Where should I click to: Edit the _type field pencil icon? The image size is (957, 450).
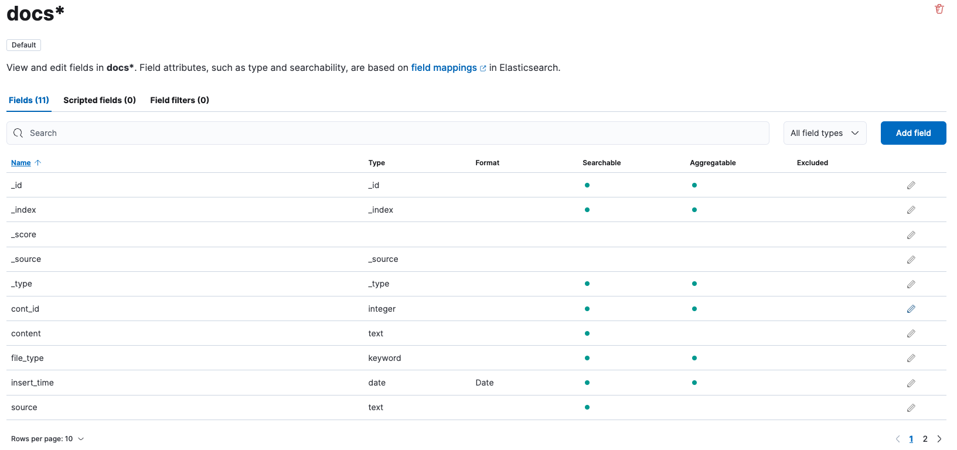point(911,284)
